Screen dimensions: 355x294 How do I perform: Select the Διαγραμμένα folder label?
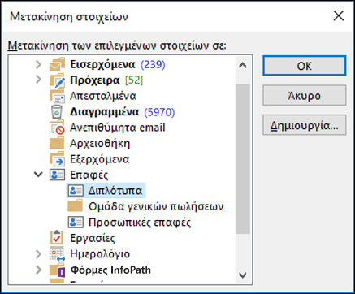104,112
